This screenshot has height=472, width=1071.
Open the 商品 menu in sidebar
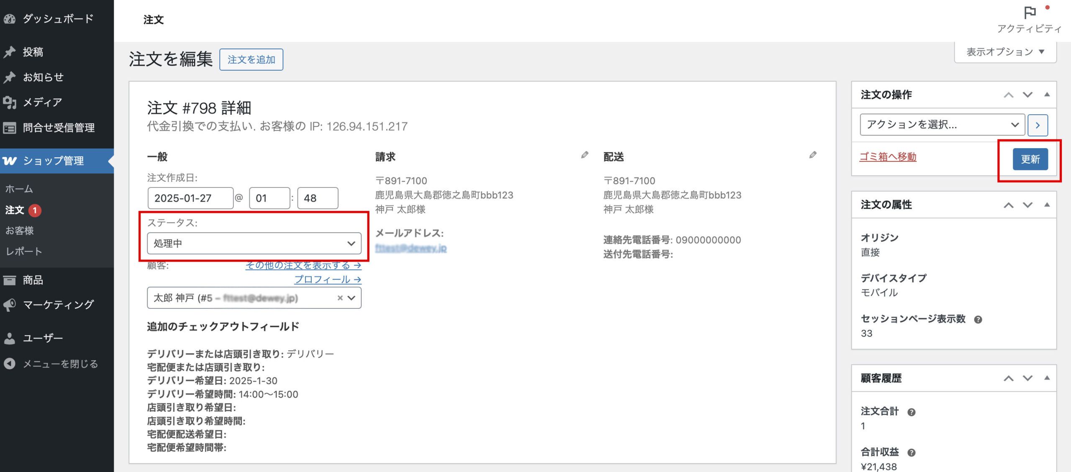pos(33,280)
